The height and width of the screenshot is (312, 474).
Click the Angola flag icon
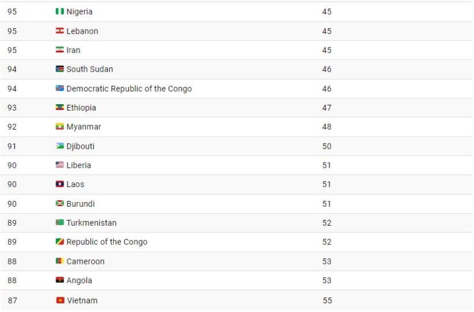pyautogui.click(x=60, y=280)
